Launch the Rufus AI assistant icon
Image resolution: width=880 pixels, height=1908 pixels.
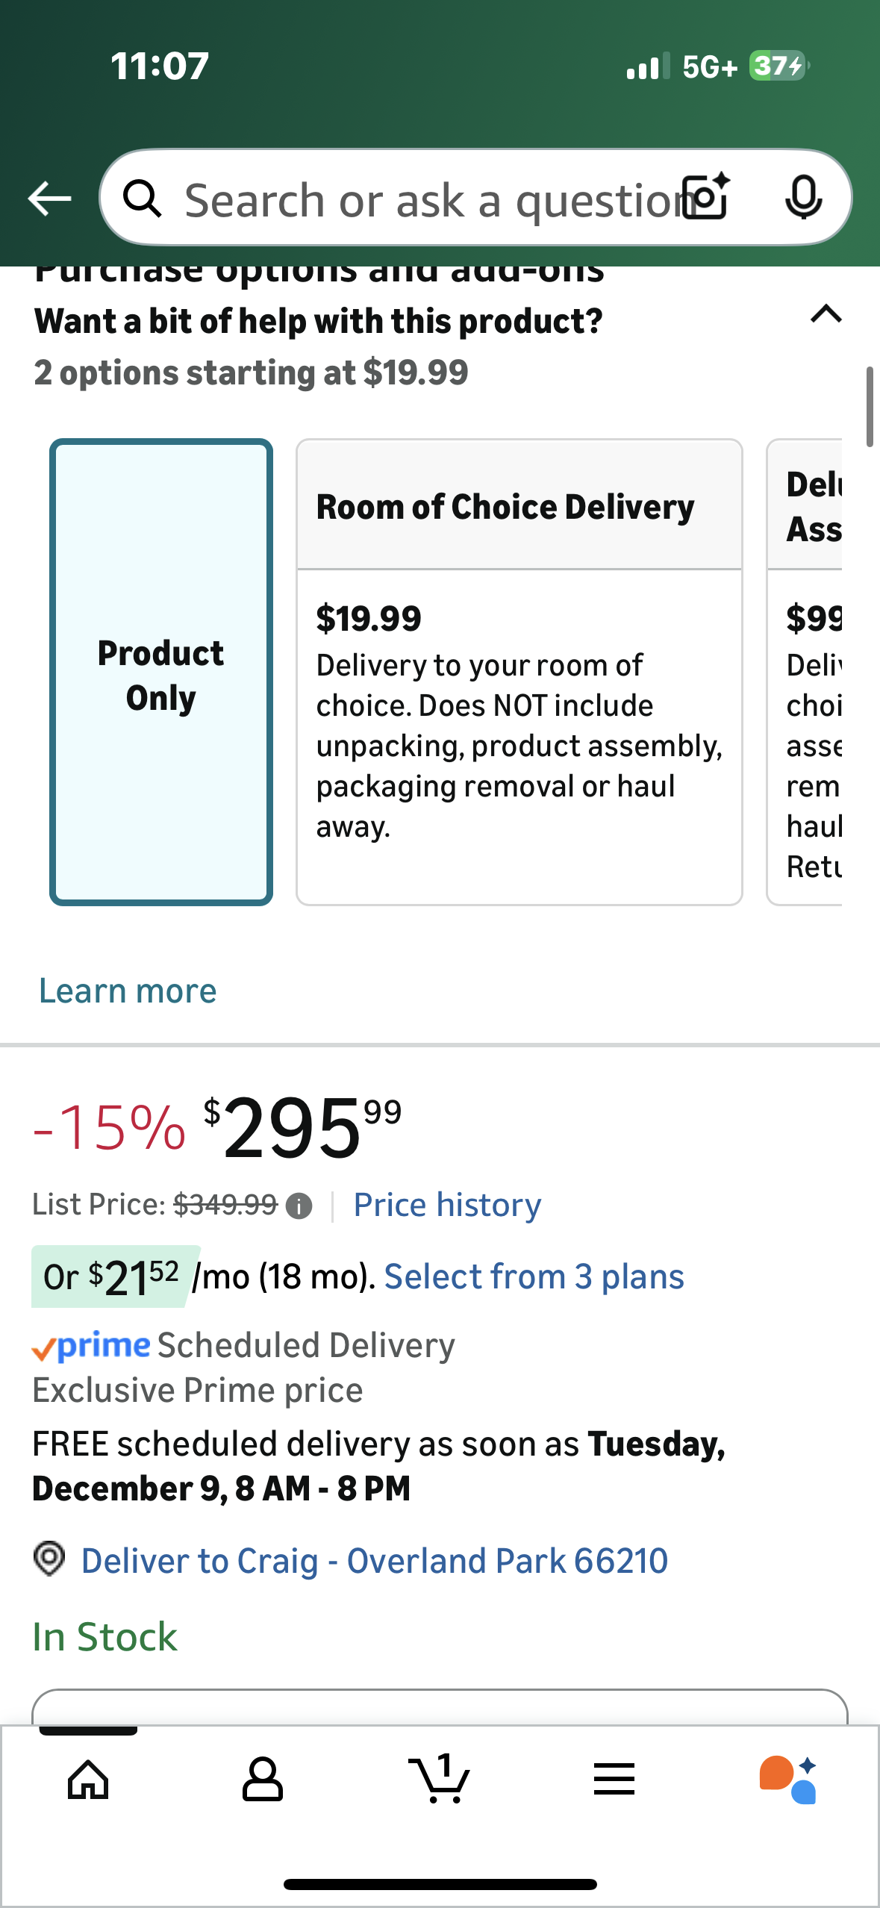pos(788,1780)
